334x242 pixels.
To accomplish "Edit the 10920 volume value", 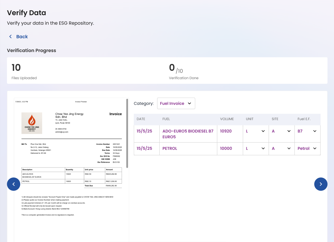I will pyautogui.click(x=226, y=131).
